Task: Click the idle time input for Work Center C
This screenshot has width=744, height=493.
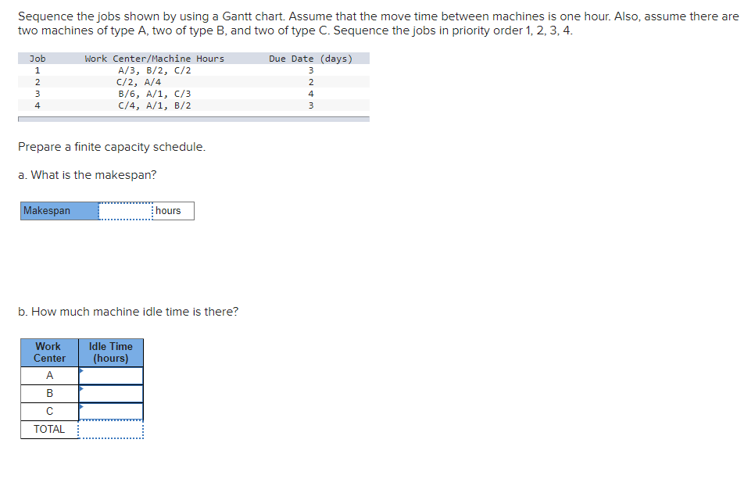Action: click(110, 411)
